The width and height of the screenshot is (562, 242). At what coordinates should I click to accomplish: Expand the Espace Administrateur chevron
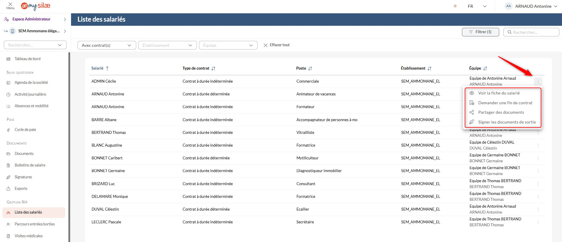(65, 19)
